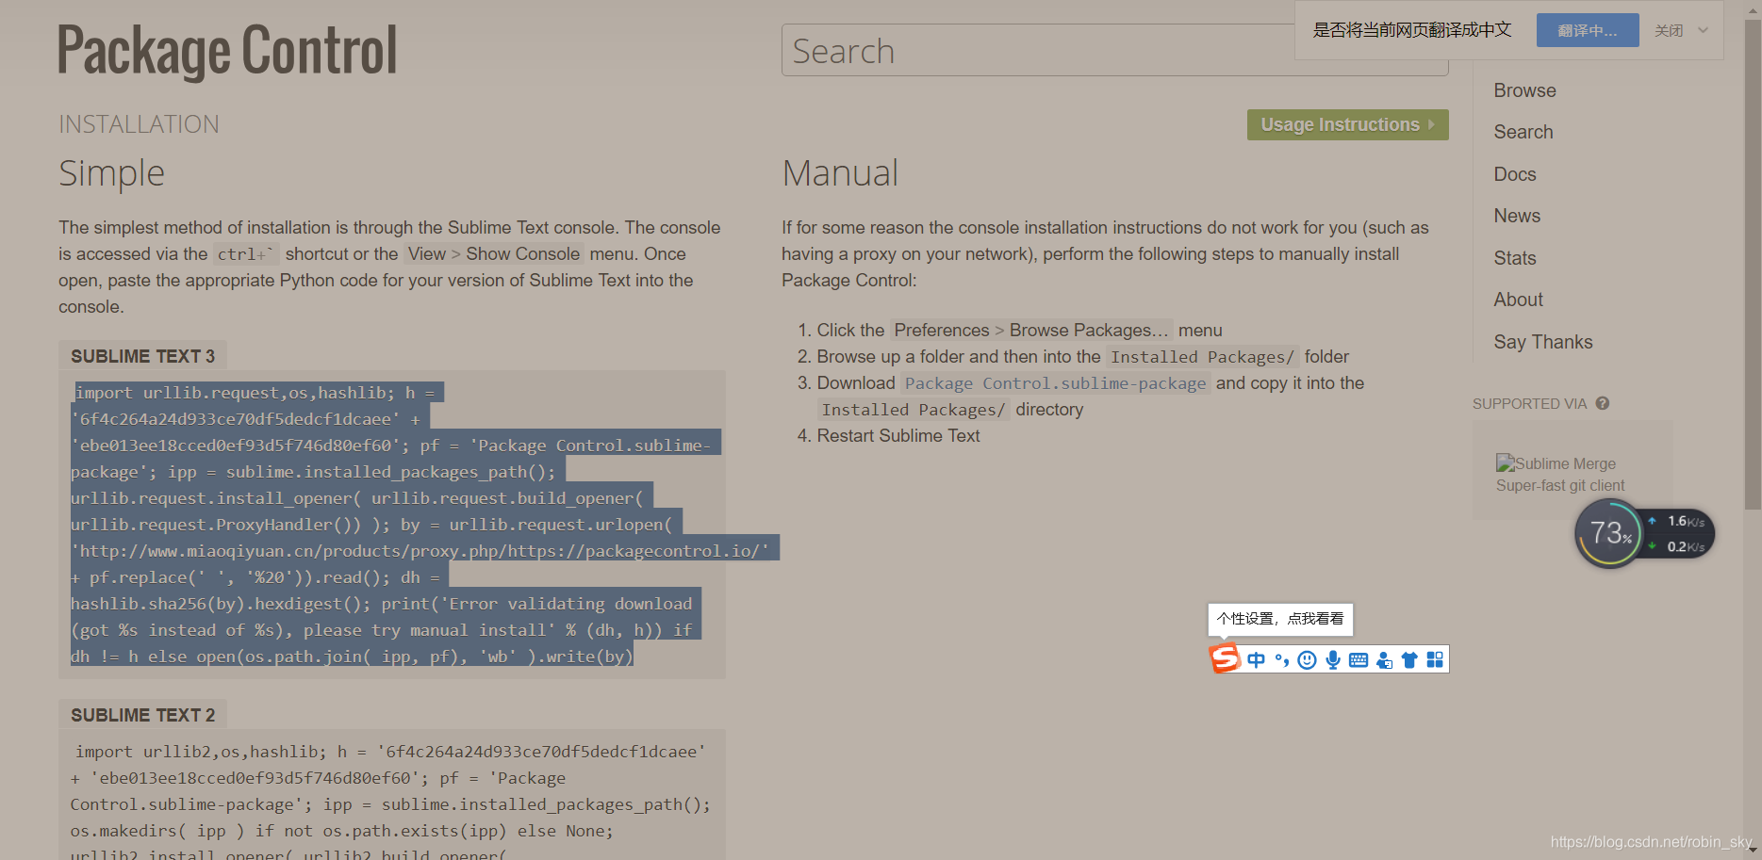Open the emoji picker in the Sogou toolbar
The width and height of the screenshot is (1762, 860).
coord(1307,659)
